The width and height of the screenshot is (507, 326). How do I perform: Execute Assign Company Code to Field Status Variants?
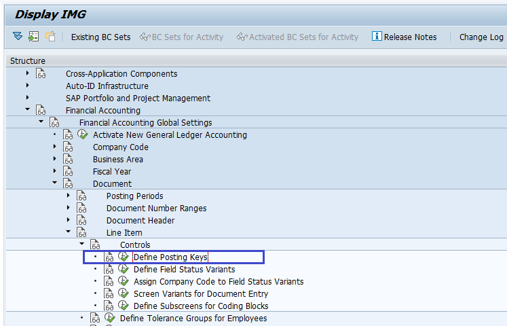click(x=124, y=281)
